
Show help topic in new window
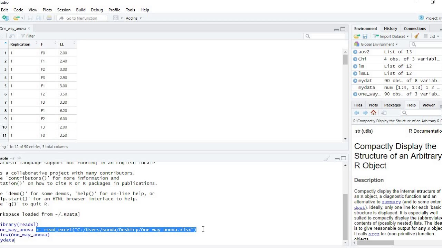[384, 113]
